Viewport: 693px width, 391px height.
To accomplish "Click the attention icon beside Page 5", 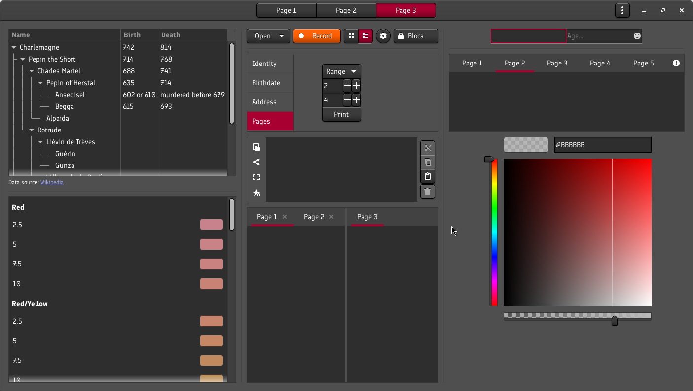I will coord(676,63).
